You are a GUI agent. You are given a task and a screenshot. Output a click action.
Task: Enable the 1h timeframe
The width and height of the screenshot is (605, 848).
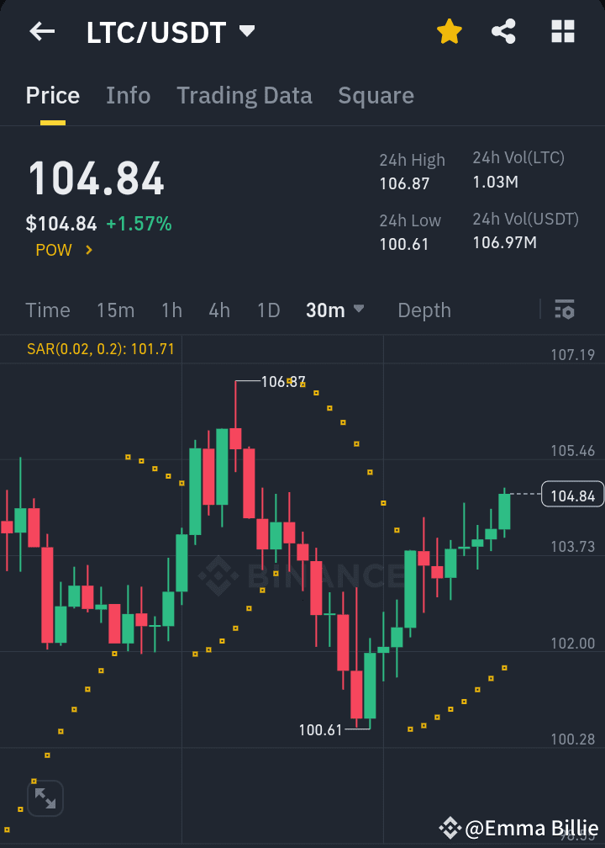point(171,310)
